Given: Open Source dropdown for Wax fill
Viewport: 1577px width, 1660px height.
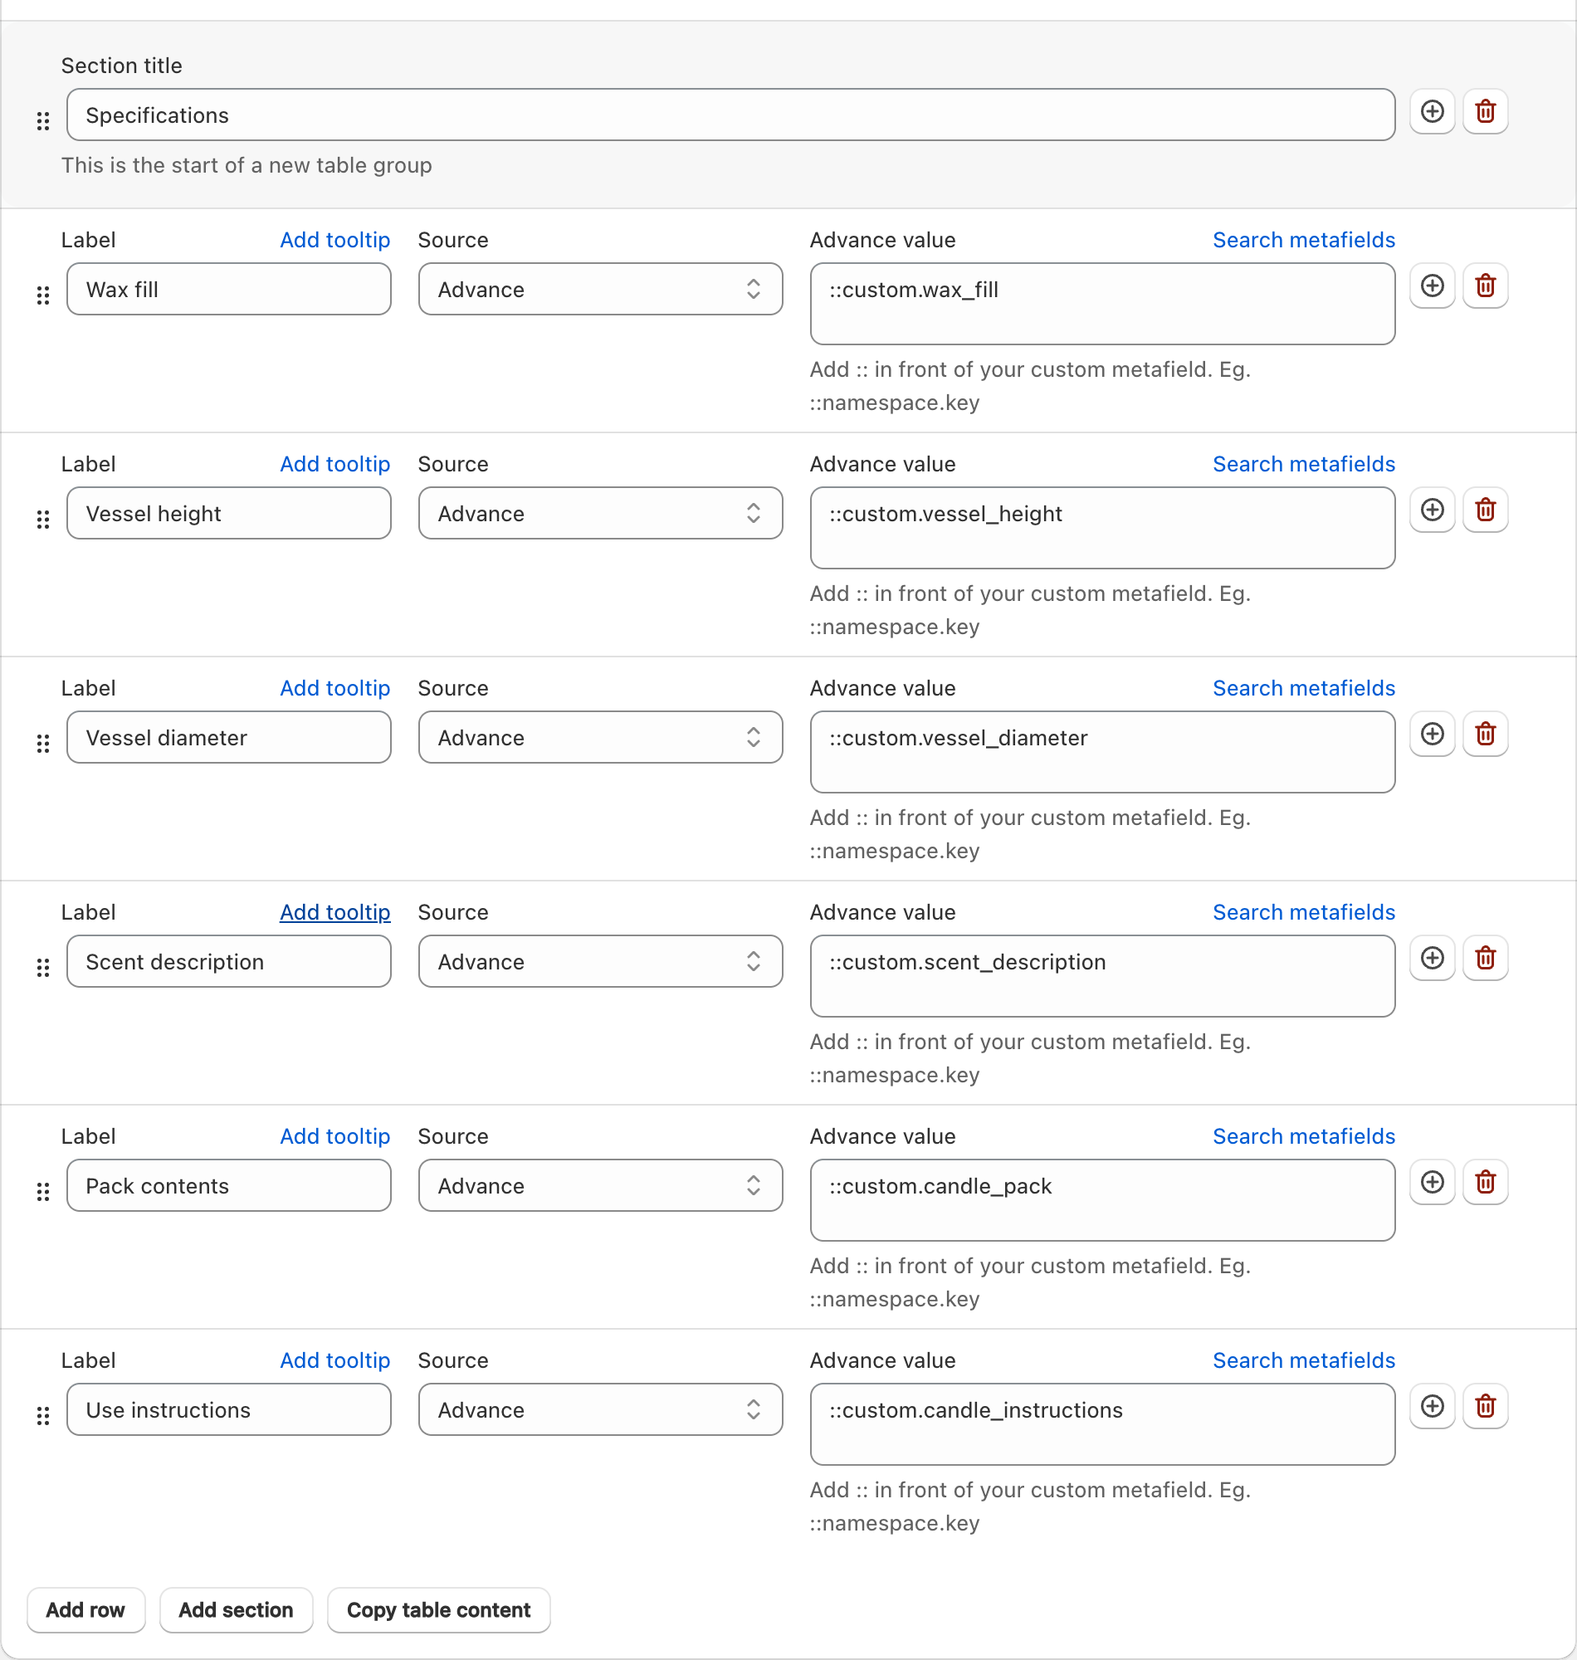Looking at the screenshot, I should pos(600,289).
